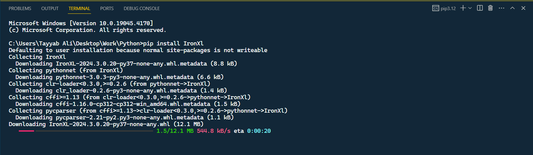This screenshot has height=155, width=533.
Task: Click the eta 0:00:20 readout
Action: 252,131
